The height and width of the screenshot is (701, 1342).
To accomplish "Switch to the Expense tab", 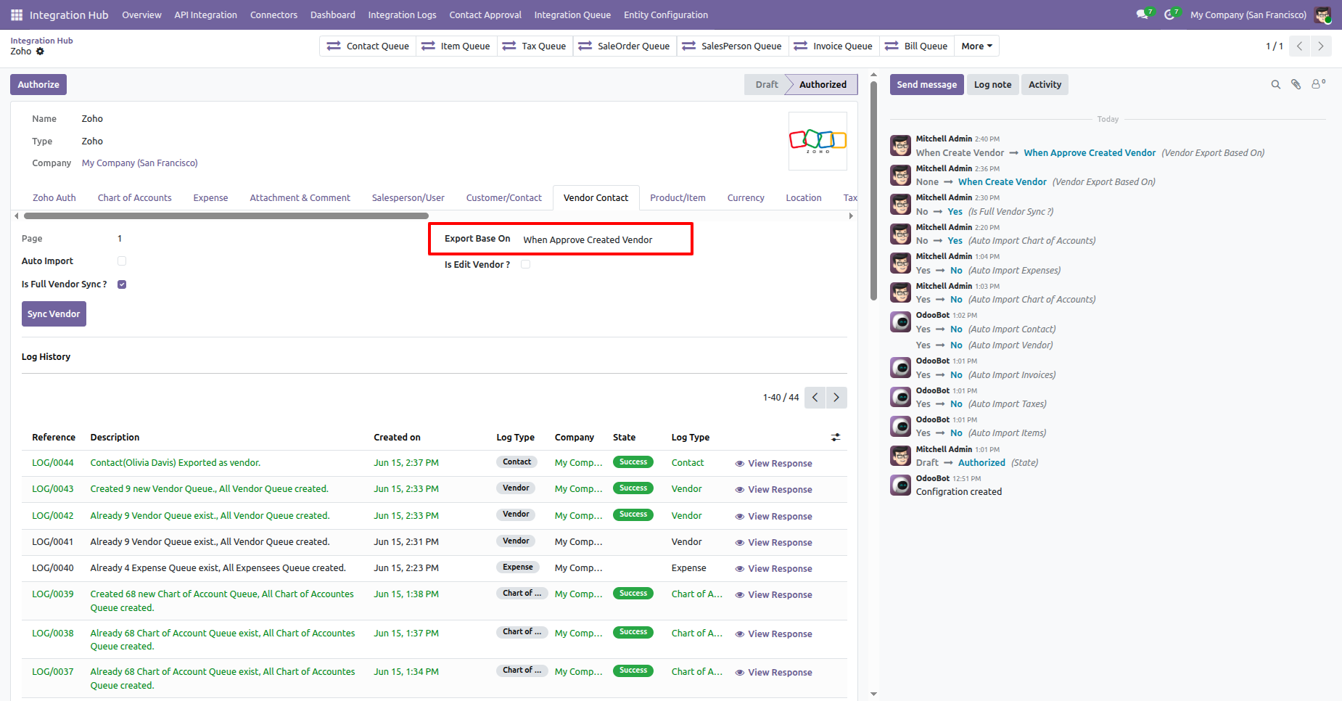I will click(210, 198).
